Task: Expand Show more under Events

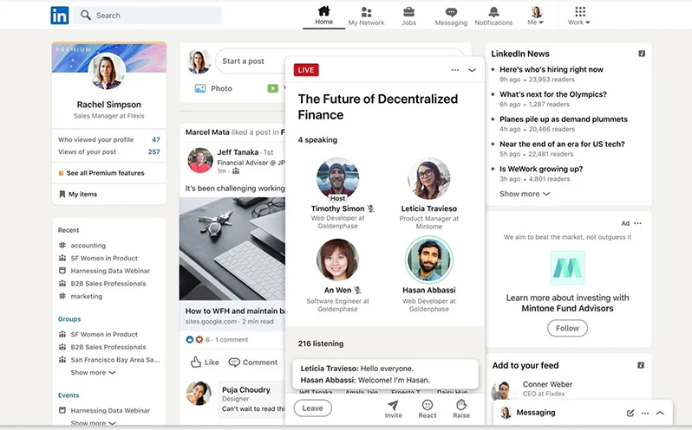Action: (x=93, y=423)
